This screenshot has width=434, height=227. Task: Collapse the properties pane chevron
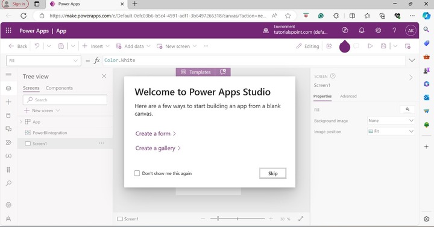click(410, 78)
